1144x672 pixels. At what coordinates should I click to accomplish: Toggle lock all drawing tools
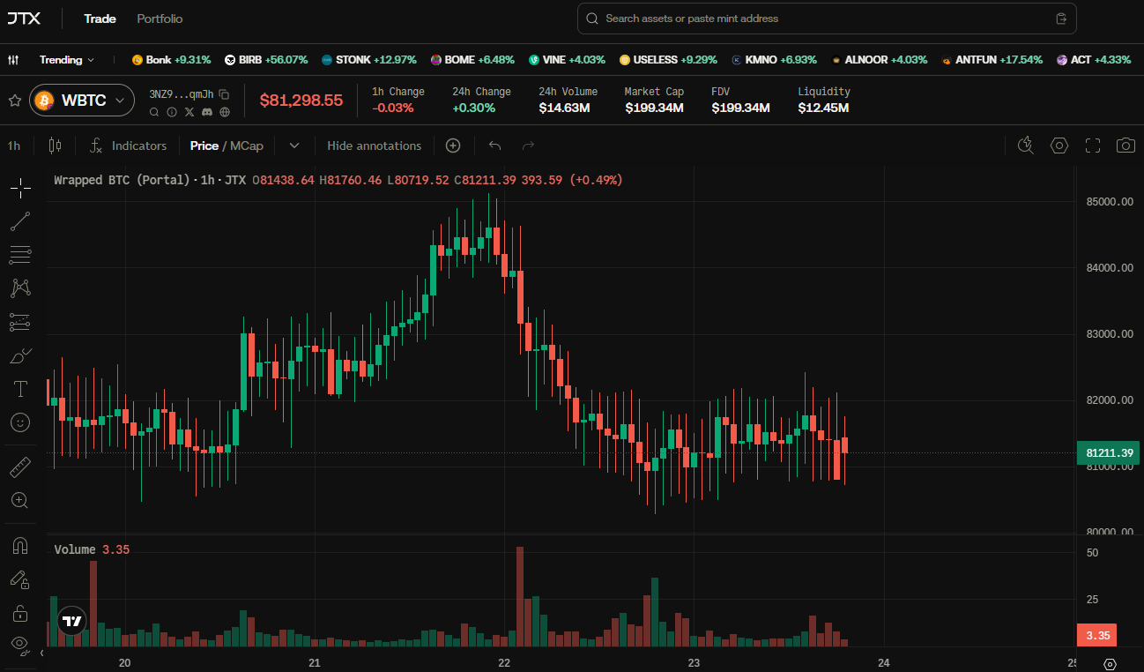(20, 613)
